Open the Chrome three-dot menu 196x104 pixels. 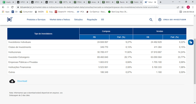pyautogui.click(x=193, y=7)
